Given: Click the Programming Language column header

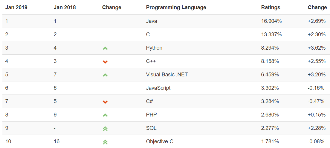Looking at the screenshot, I should (x=176, y=7).
